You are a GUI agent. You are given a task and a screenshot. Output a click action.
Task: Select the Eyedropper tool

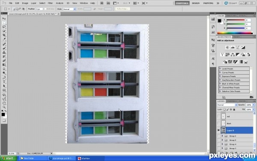[4, 39]
